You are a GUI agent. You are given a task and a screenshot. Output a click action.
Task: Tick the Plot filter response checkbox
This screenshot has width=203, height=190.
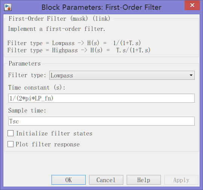pyautogui.click(x=11, y=144)
